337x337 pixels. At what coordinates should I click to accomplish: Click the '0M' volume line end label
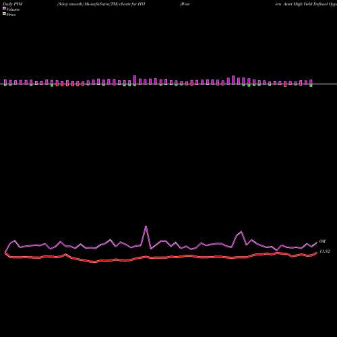pos(322,241)
